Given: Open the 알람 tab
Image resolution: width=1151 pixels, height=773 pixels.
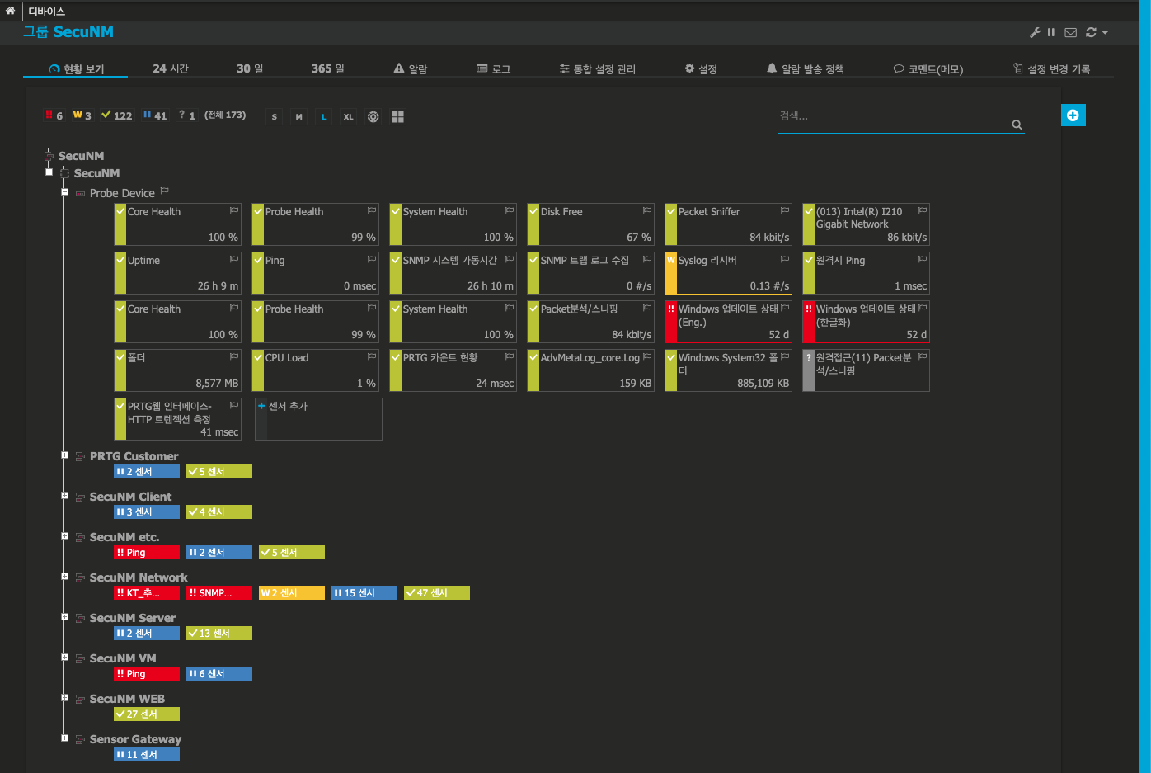Looking at the screenshot, I should point(411,68).
